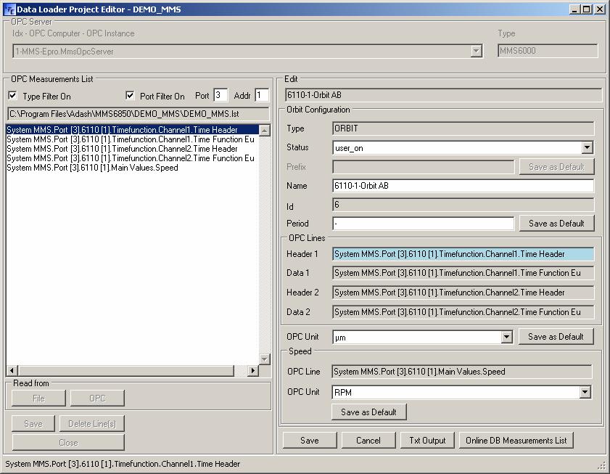Select list row Channel2.Time Function Eu
610x474 pixels.
point(132,158)
